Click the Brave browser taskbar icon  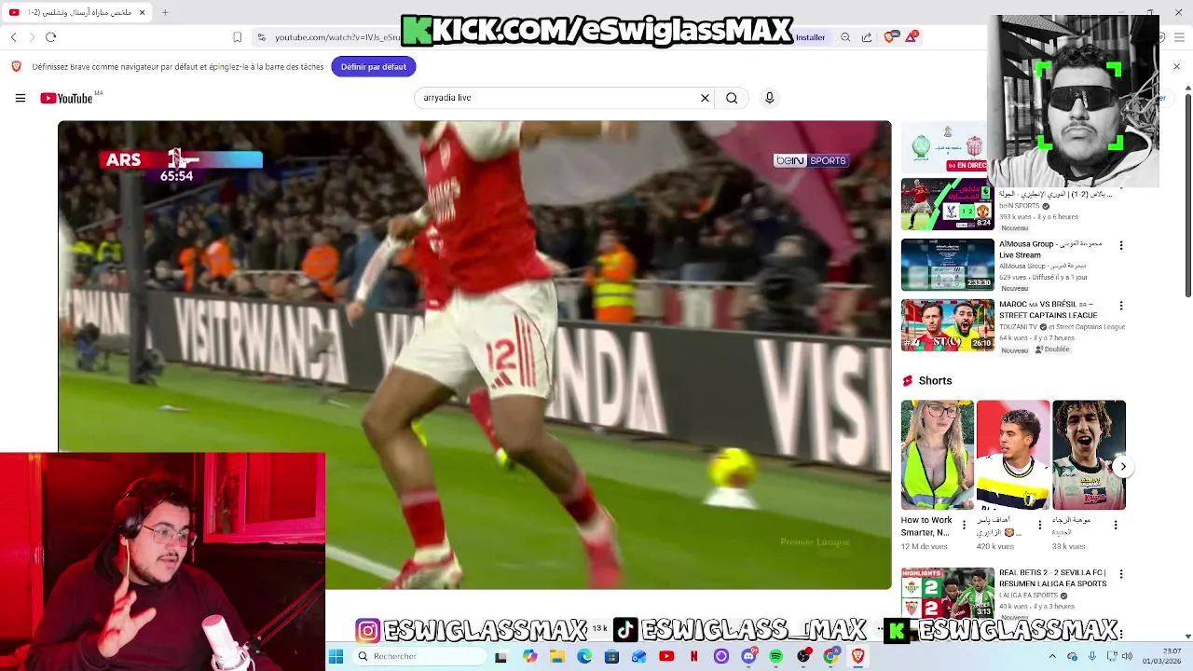[x=857, y=656]
